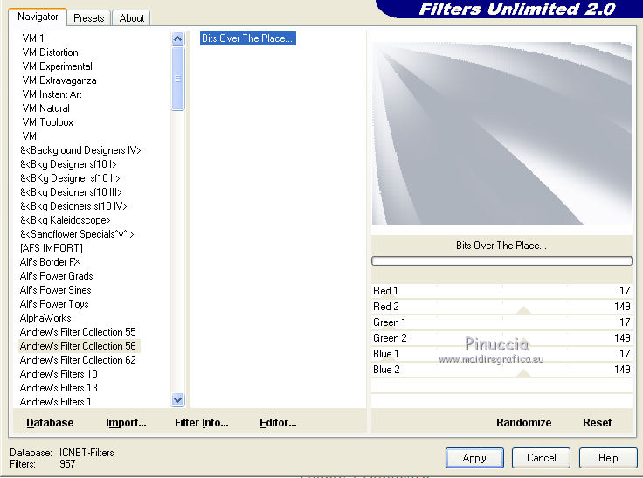Reset the filter parameters
The width and height of the screenshot is (643, 478).
click(x=597, y=423)
